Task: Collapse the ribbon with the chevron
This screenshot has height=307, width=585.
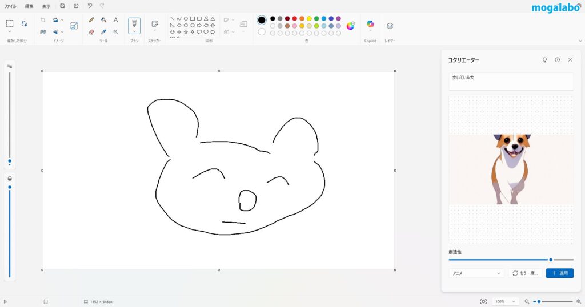Action: point(580,41)
